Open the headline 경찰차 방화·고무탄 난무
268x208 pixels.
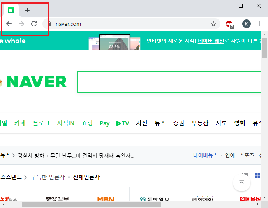click(x=76, y=155)
